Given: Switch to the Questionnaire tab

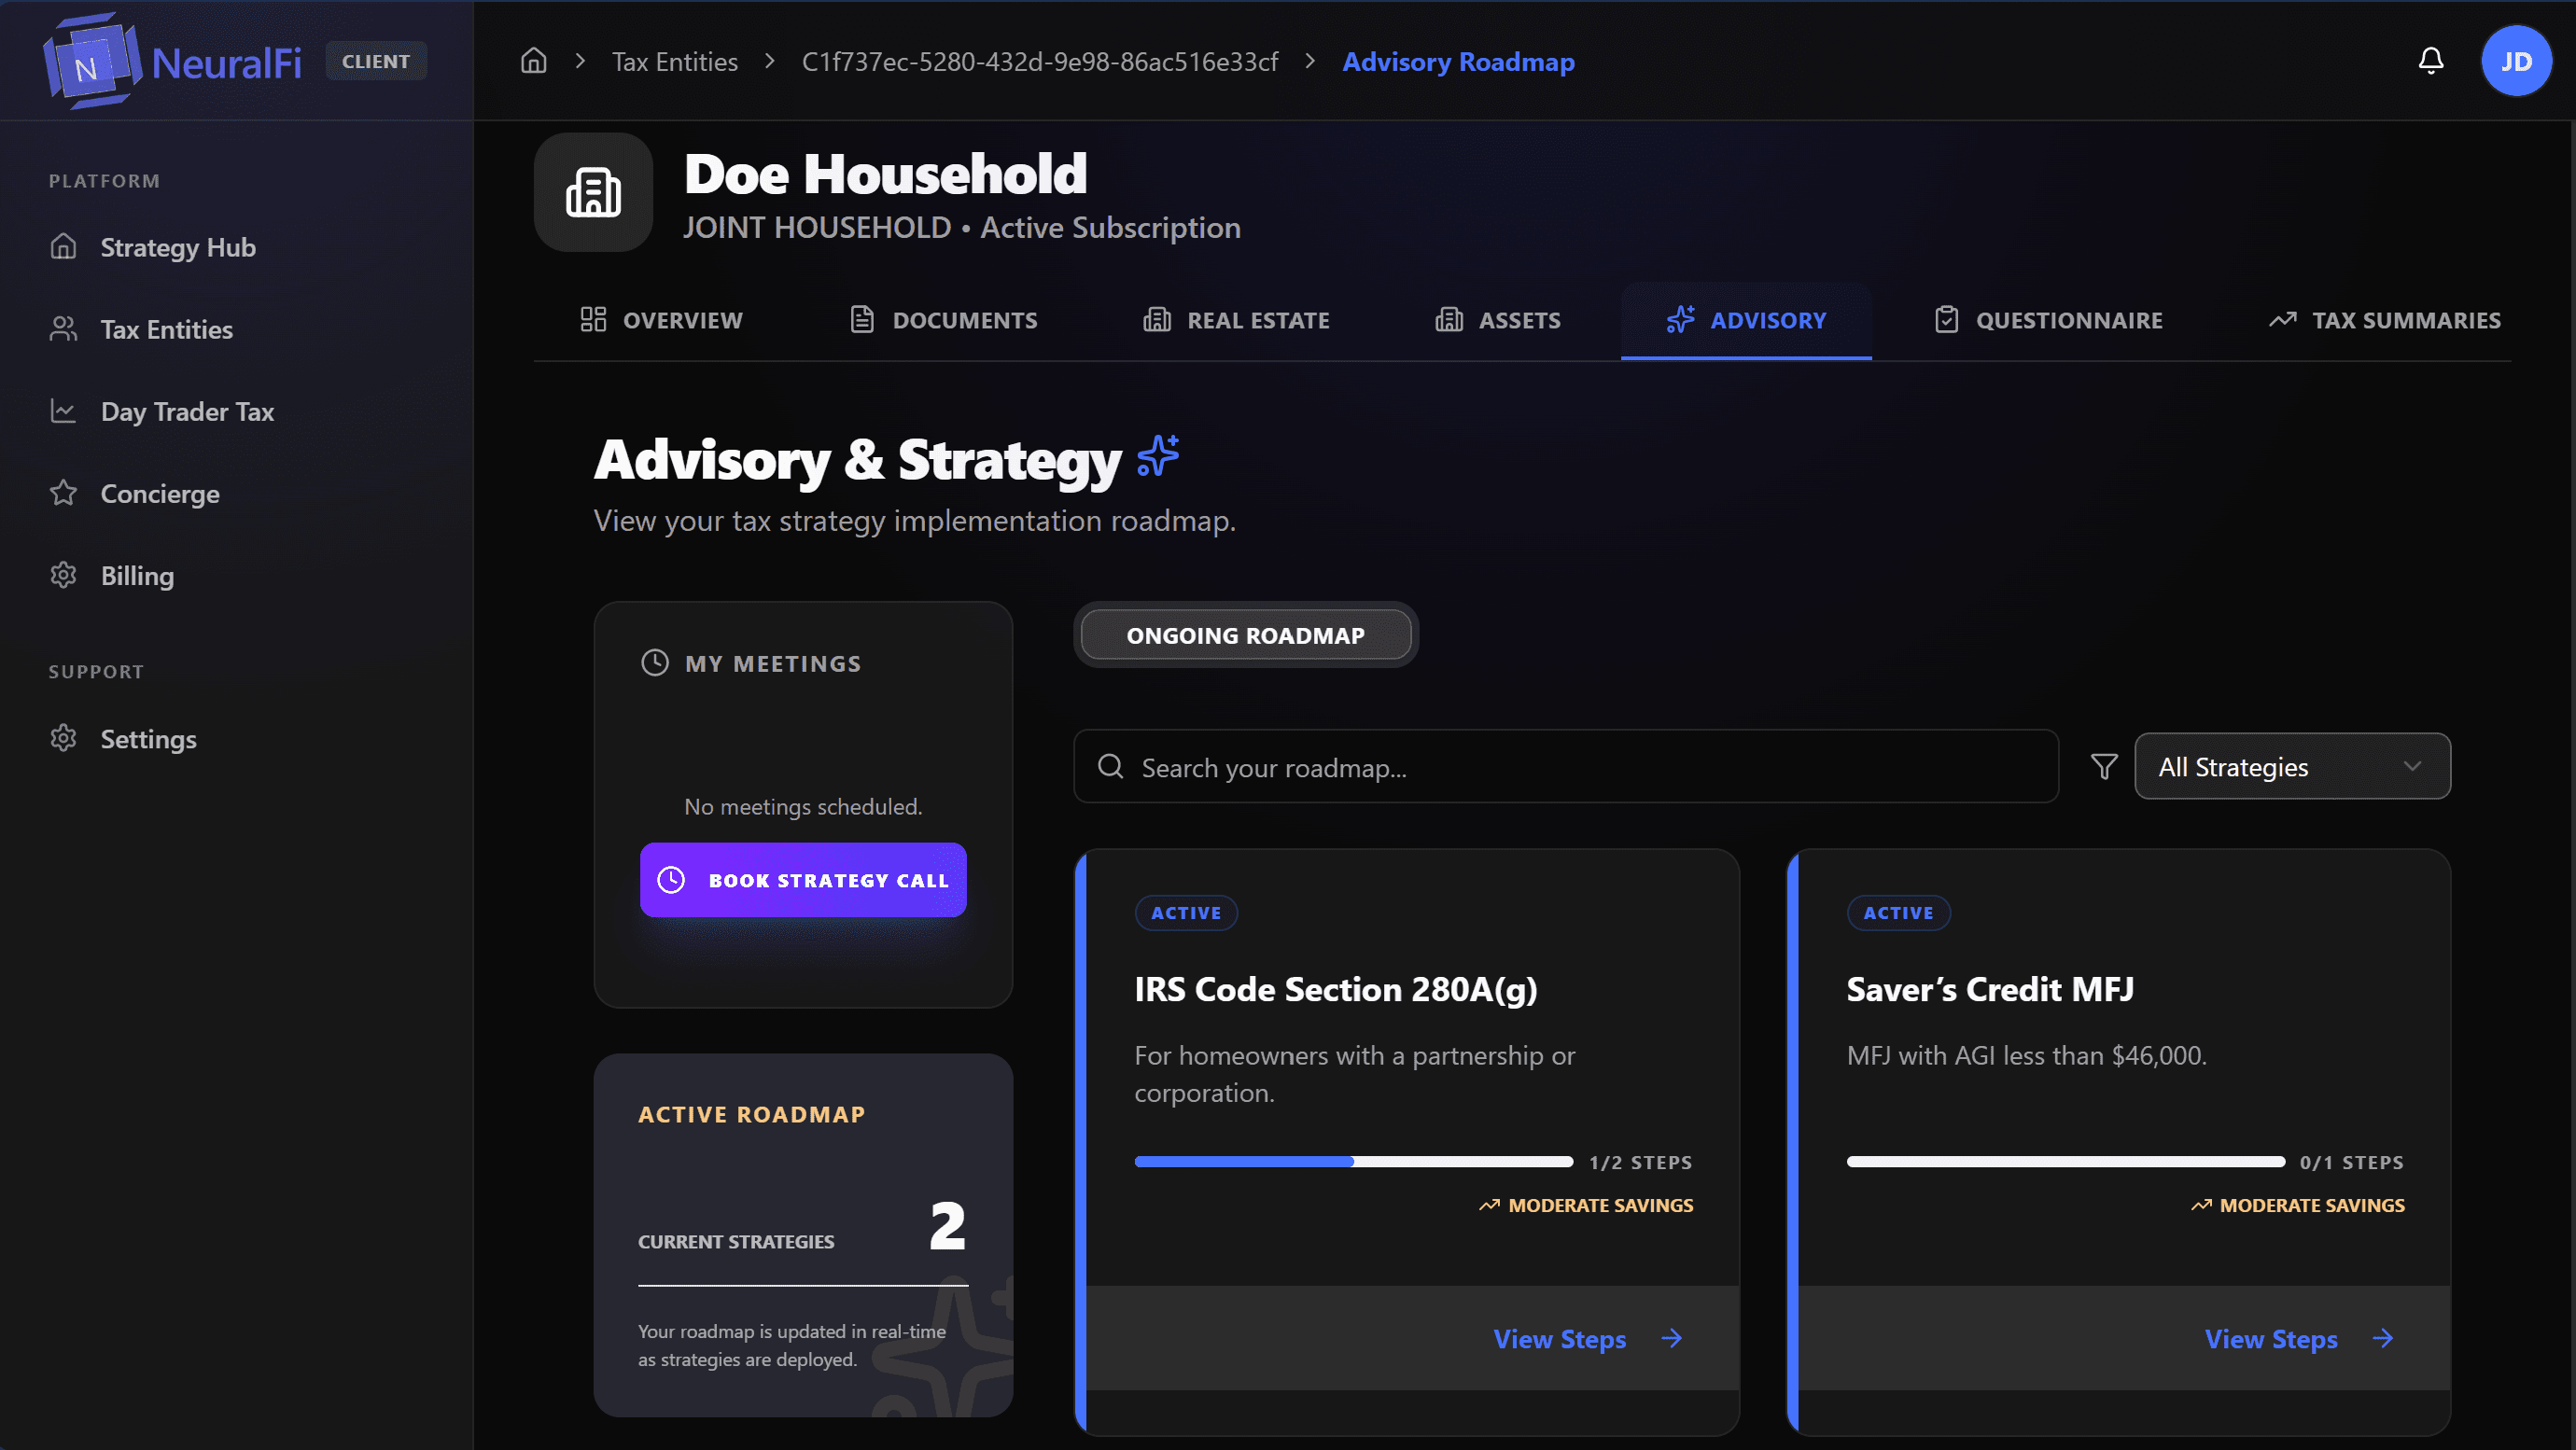Looking at the screenshot, I should [2047, 320].
